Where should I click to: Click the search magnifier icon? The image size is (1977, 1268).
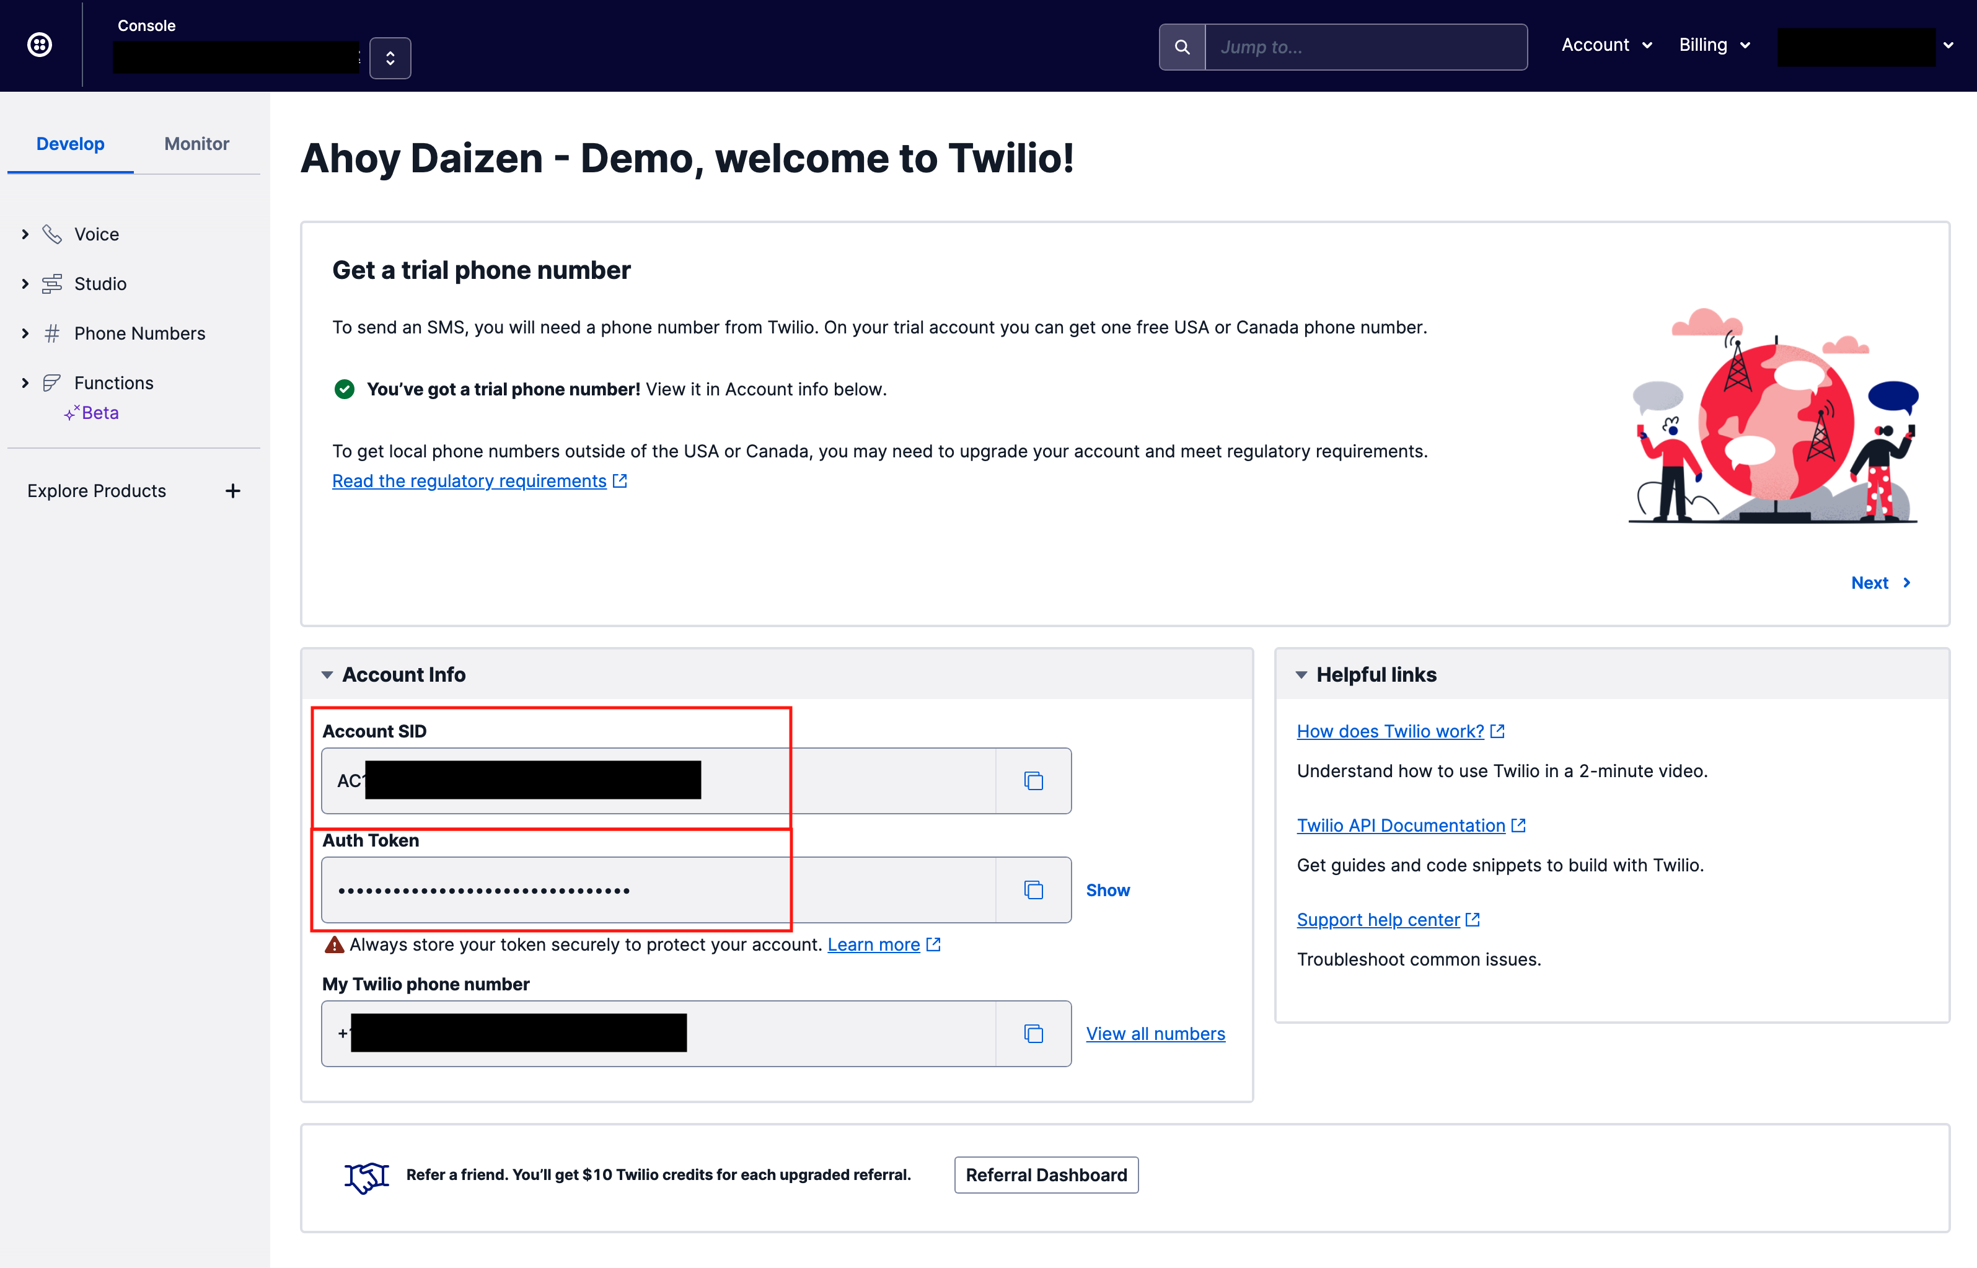click(1182, 47)
